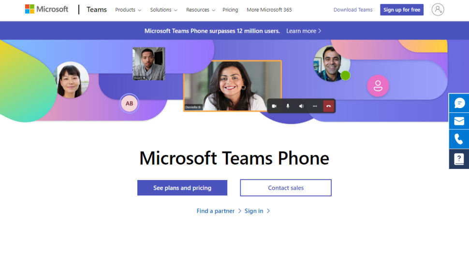
Task: Click the microphone icon in call controls
Action: tap(288, 106)
